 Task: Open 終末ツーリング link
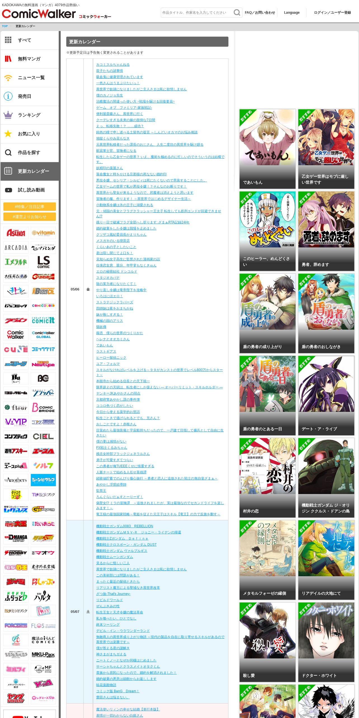[108, 625]
